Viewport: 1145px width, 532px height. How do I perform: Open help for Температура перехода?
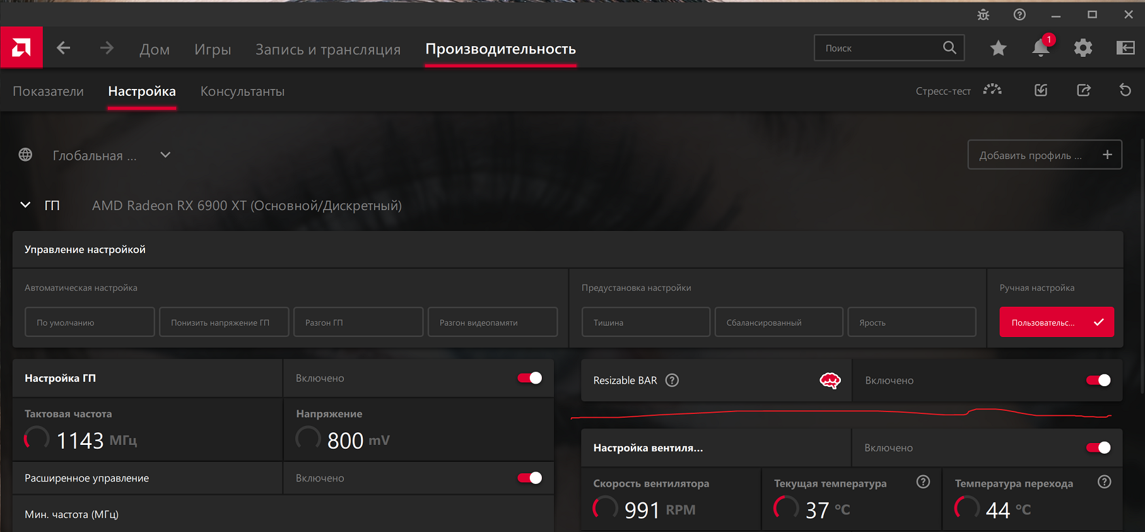(x=1104, y=482)
